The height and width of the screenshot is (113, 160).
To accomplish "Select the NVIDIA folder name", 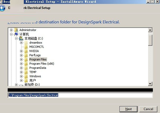I will point(34,51).
